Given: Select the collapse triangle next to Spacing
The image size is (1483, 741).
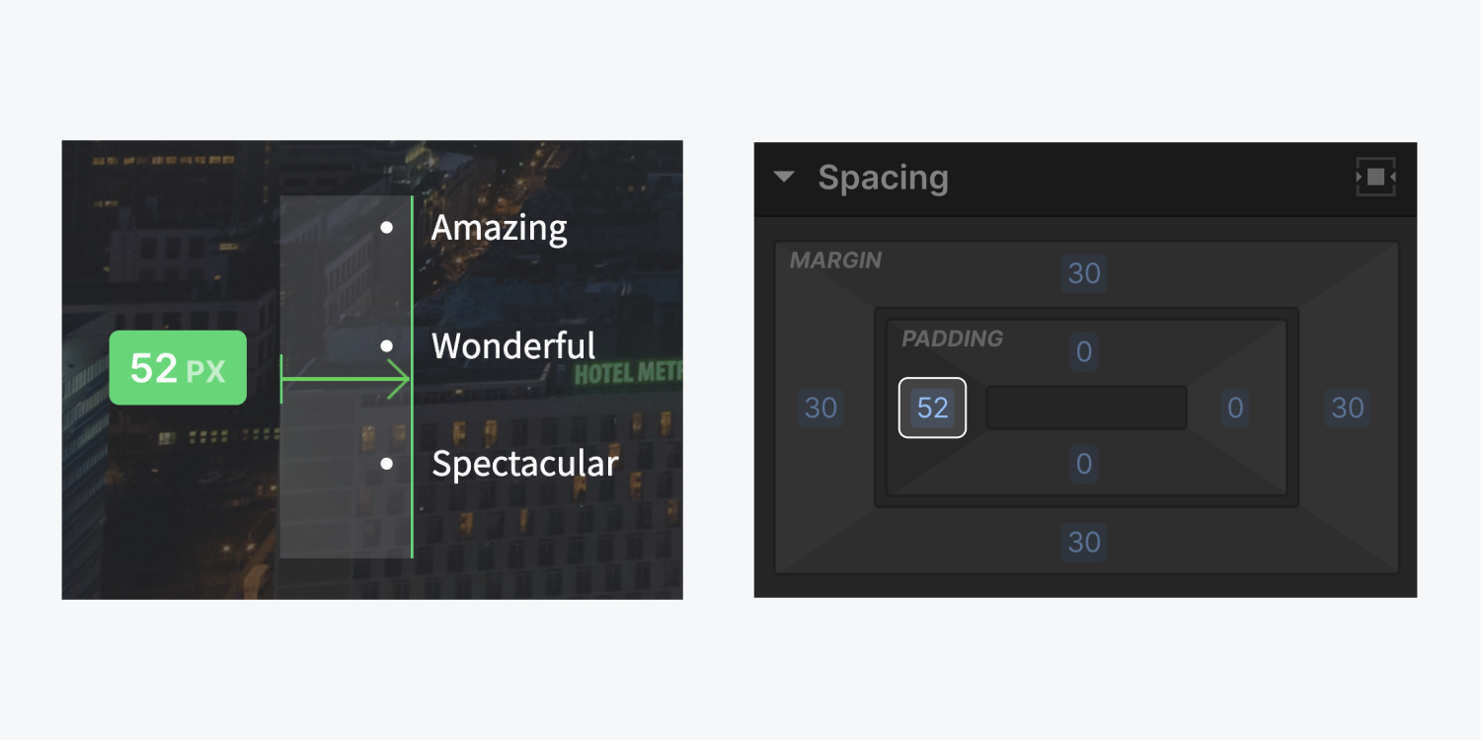Looking at the screenshot, I should coord(783,178).
